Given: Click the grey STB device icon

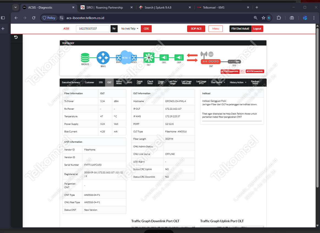Looking at the screenshot, I should pyautogui.click(x=234, y=61).
